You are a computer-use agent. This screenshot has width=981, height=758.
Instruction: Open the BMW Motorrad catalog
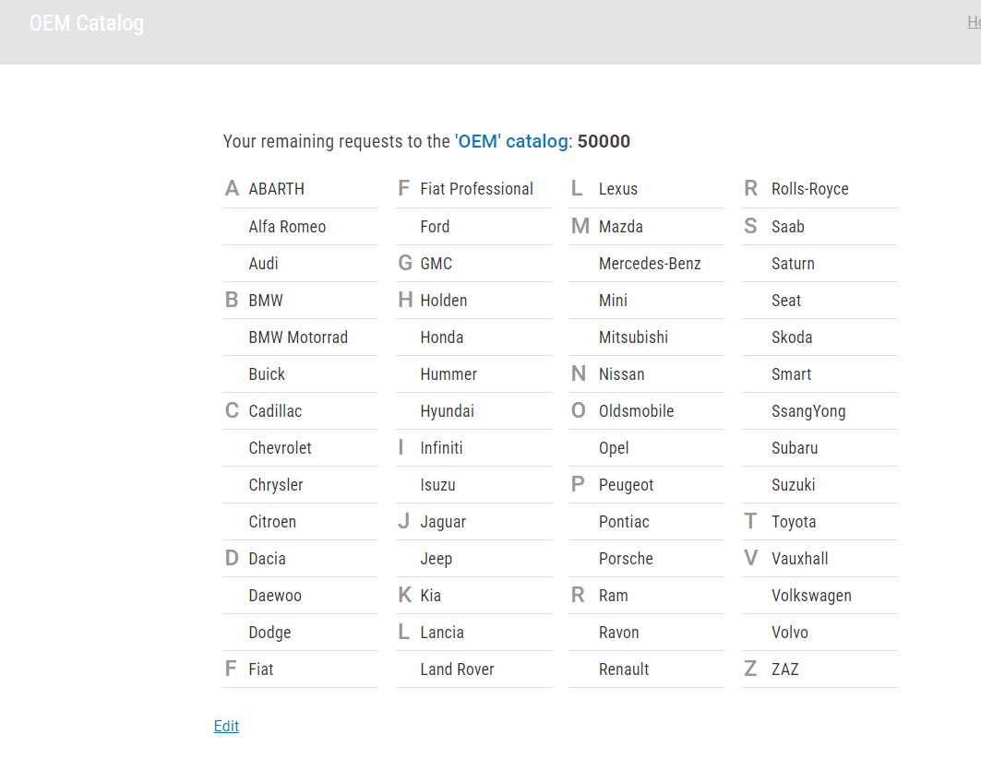pos(298,338)
